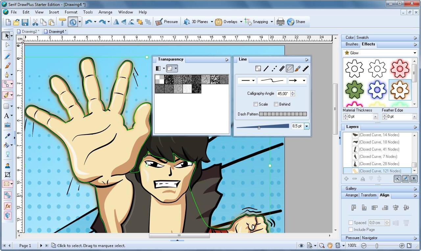Open the Arrange menu
The height and width of the screenshot is (251, 421).
click(105, 12)
